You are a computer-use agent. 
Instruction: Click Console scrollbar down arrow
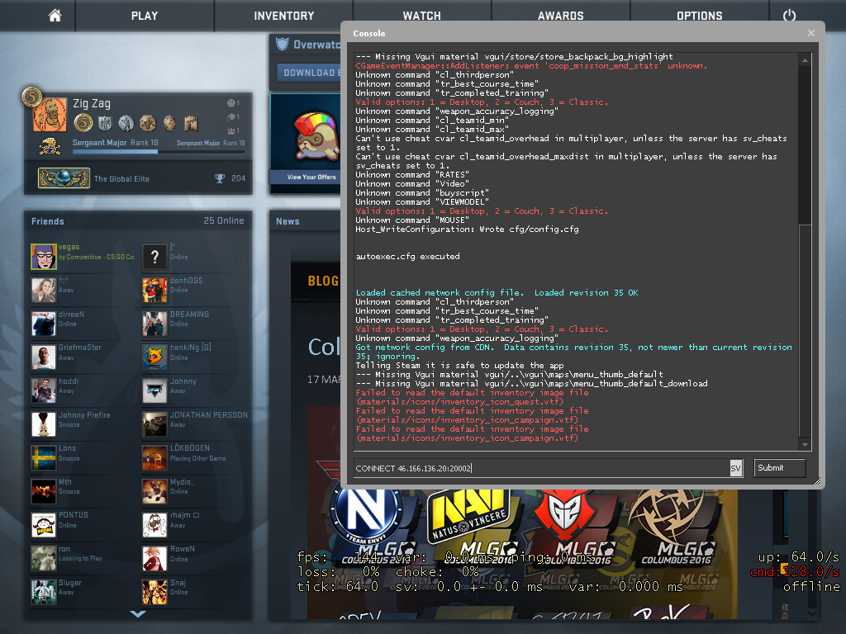click(x=805, y=445)
